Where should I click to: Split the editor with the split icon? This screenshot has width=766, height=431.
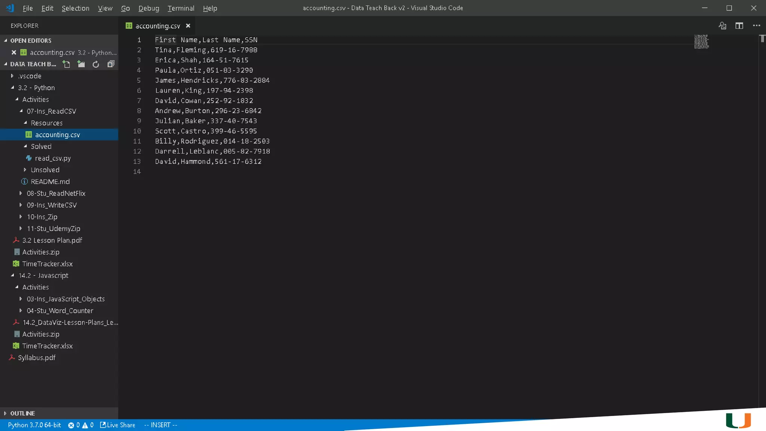739,26
